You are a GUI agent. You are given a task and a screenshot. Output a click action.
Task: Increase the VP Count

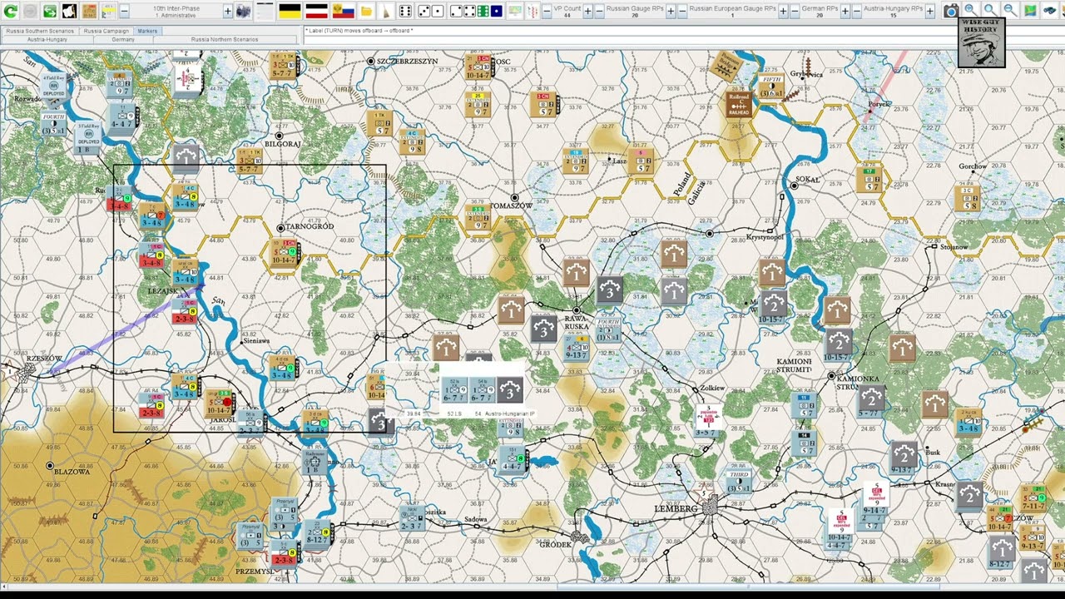(x=588, y=11)
